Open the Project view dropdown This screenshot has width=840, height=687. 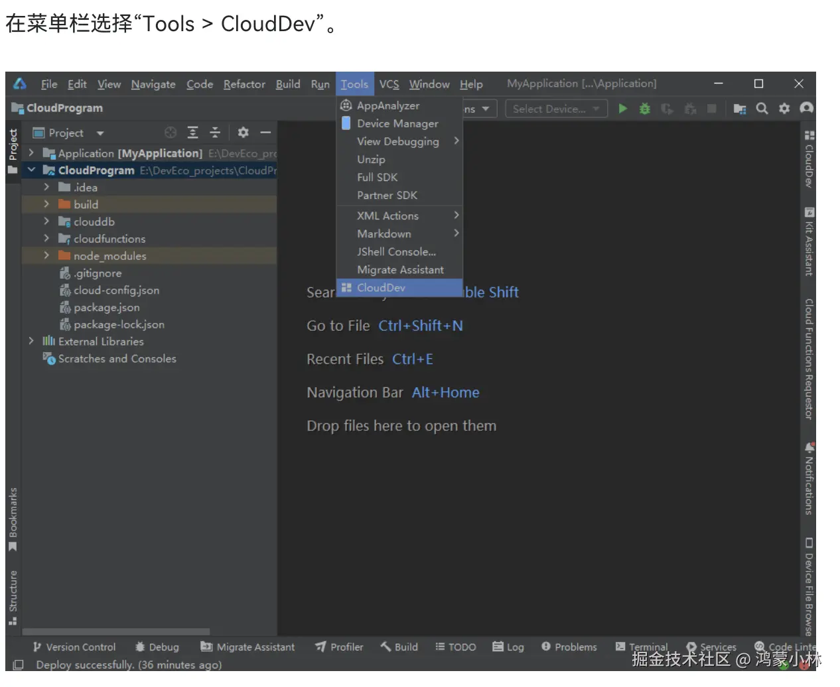pos(68,133)
